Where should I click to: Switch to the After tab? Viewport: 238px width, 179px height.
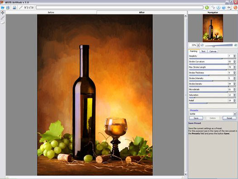point(142,12)
